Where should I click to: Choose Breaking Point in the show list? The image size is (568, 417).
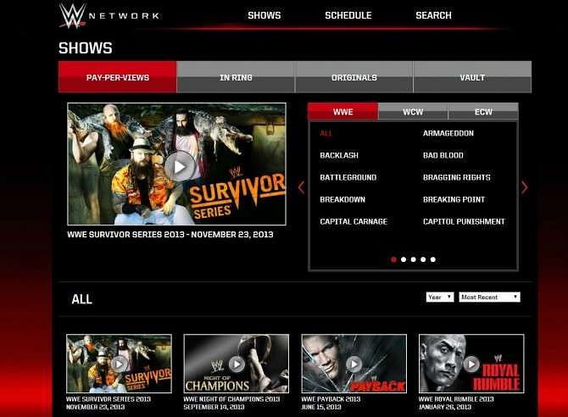tap(454, 200)
